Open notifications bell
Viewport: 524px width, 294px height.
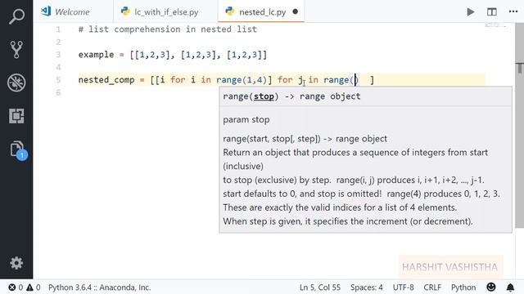[510, 287]
